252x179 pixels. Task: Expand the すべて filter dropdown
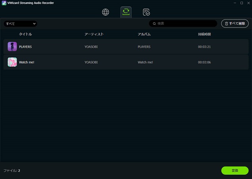[x=20, y=24]
